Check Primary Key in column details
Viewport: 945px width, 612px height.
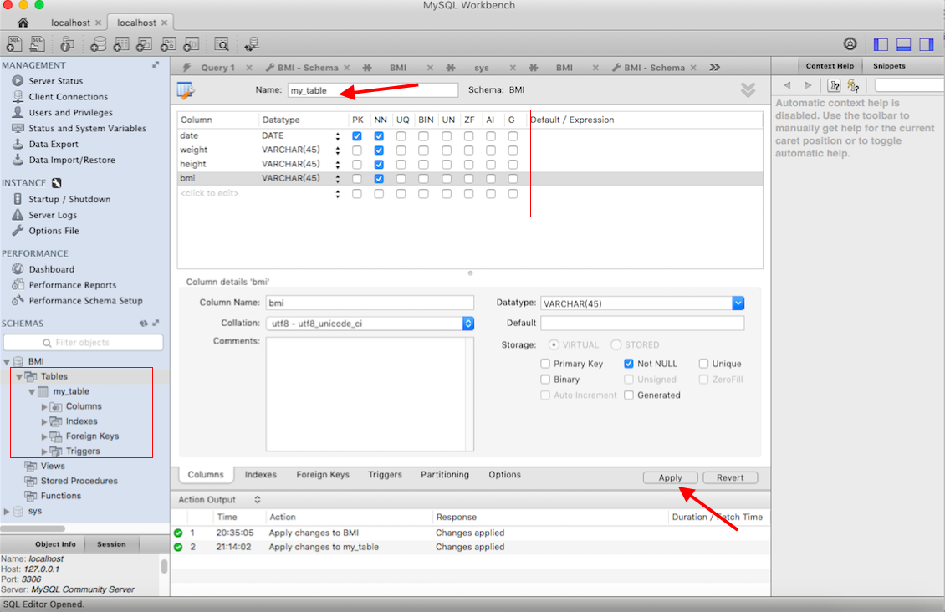pyautogui.click(x=545, y=364)
